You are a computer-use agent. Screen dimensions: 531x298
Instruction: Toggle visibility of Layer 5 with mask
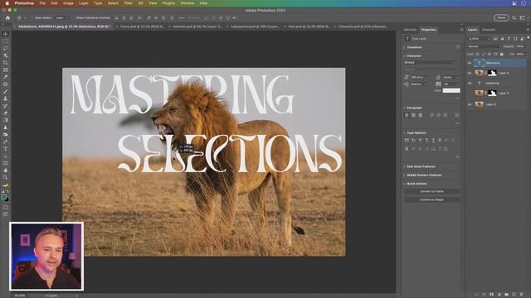pyautogui.click(x=470, y=73)
